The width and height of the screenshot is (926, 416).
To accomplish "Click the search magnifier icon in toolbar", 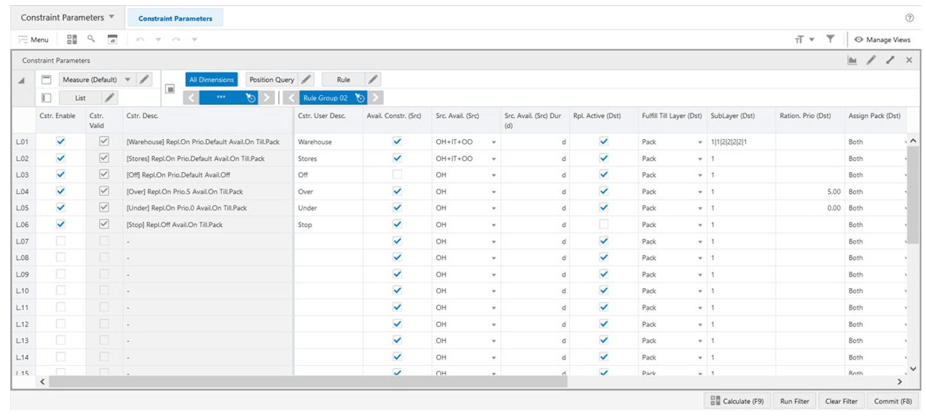I will (91, 39).
